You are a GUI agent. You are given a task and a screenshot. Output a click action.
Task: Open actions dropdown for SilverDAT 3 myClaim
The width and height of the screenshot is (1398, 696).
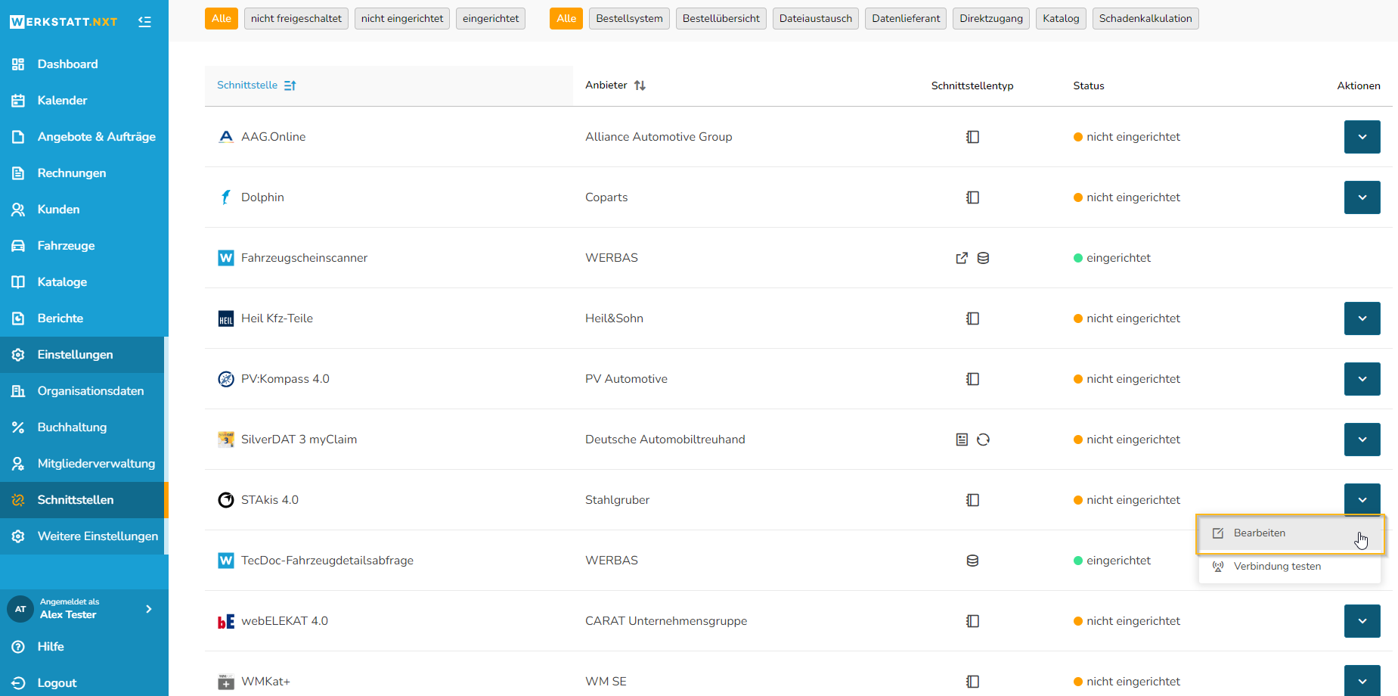coord(1362,440)
